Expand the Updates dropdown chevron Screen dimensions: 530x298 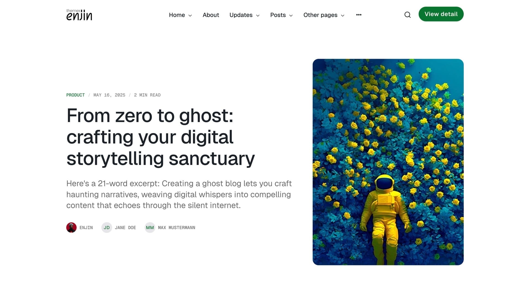(258, 15)
